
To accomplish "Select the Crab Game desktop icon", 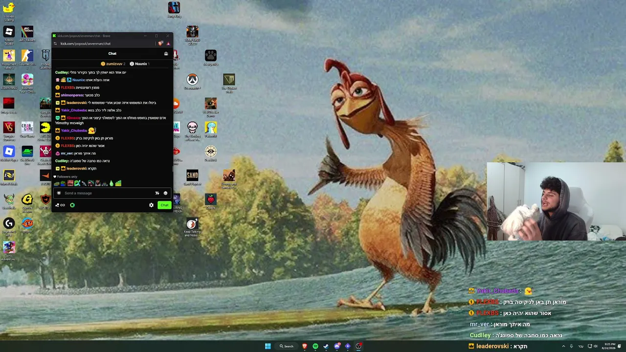I will pos(27,129).
